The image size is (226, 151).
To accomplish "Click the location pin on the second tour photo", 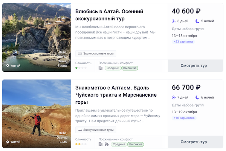I will (8, 142).
